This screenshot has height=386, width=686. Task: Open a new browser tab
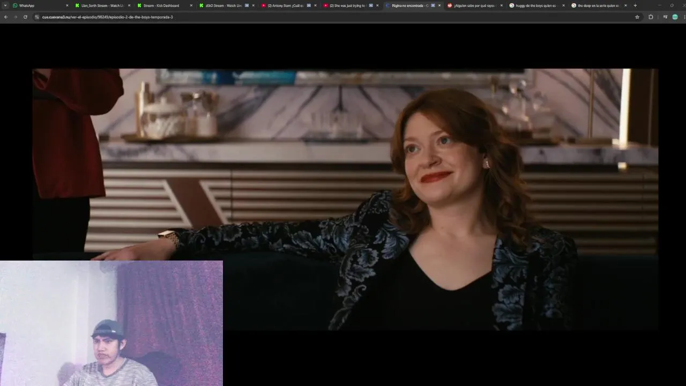click(x=635, y=5)
